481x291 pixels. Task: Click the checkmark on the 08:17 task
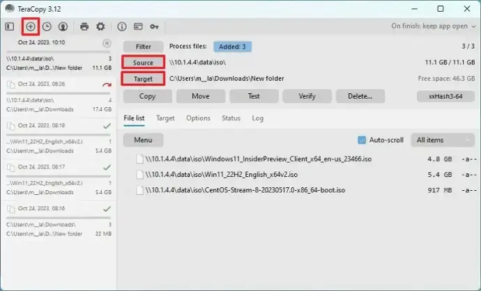(107, 167)
